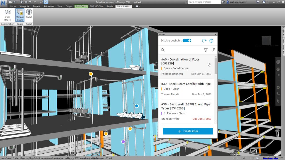Viewport: 285px width, 160px height.
Task: Click the Issues list scrollbar thumb
Action: (216, 66)
